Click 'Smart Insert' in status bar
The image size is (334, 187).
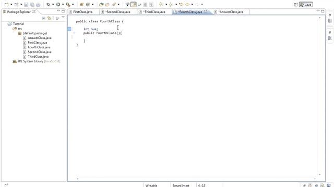coord(181,185)
